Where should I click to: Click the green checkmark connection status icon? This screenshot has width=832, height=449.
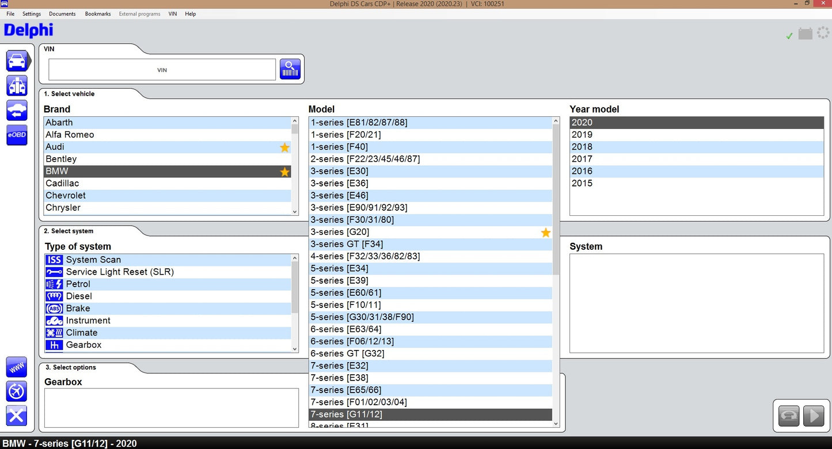789,36
